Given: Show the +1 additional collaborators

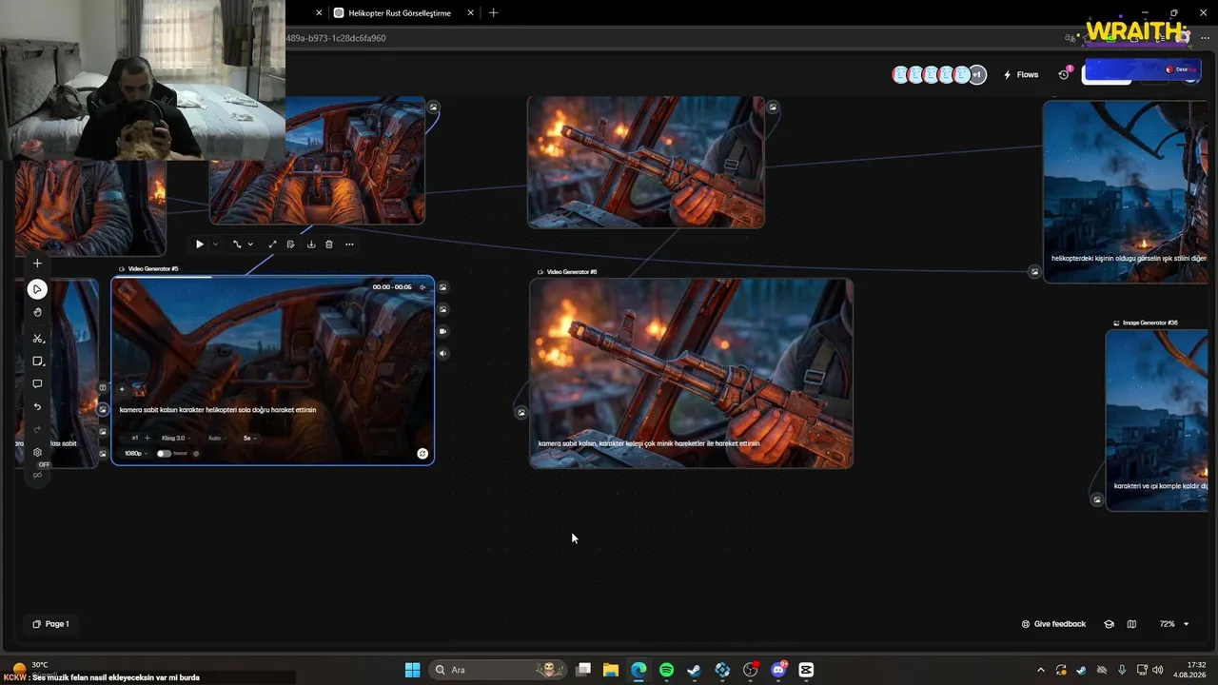Looking at the screenshot, I should point(977,75).
